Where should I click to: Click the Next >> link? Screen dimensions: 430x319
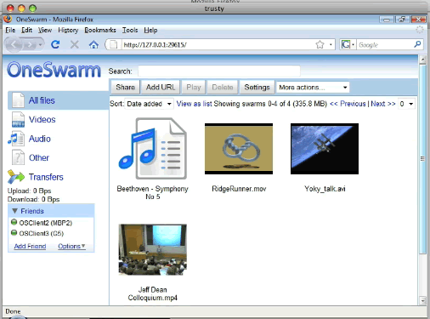point(383,104)
